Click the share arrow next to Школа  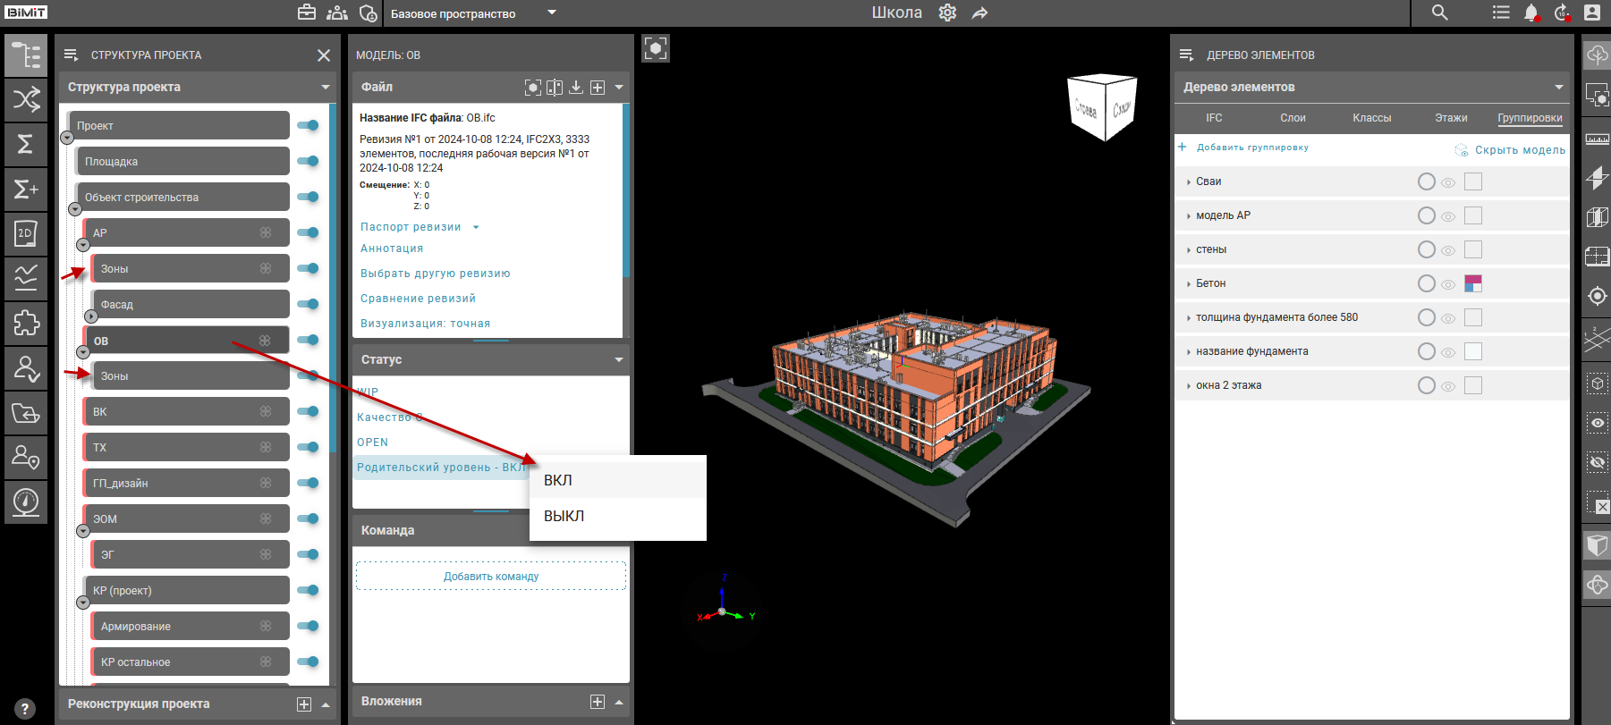(x=980, y=13)
